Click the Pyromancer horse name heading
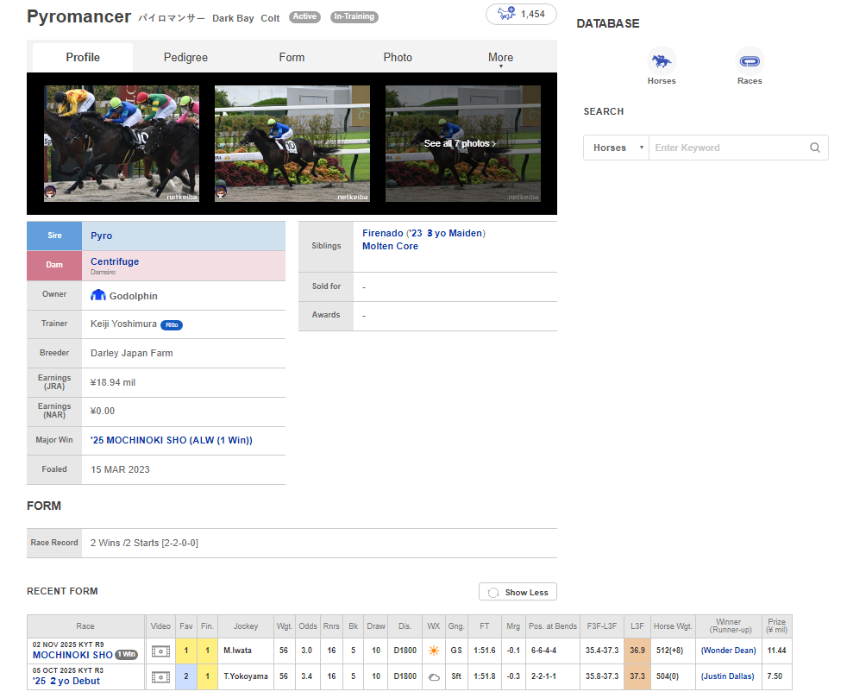The image size is (847, 698). (78, 16)
